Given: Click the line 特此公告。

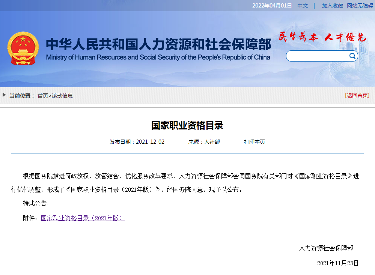Looking at the screenshot, I should [x=36, y=203].
